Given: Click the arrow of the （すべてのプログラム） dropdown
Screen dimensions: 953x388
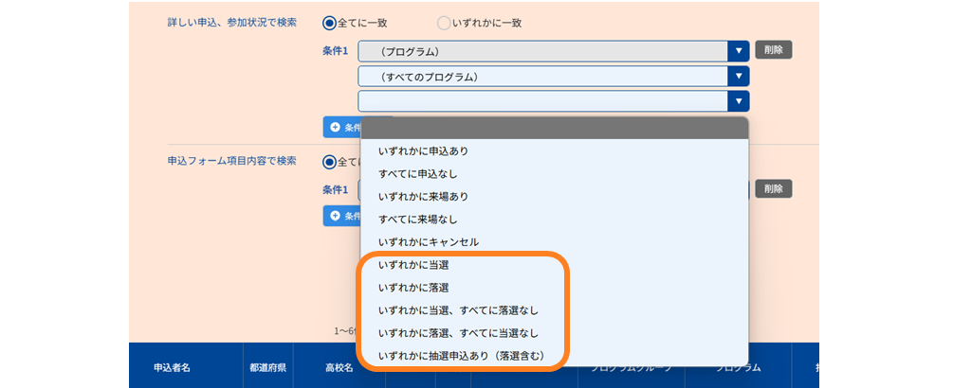Looking at the screenshot, I should click(x=739, y=77).
